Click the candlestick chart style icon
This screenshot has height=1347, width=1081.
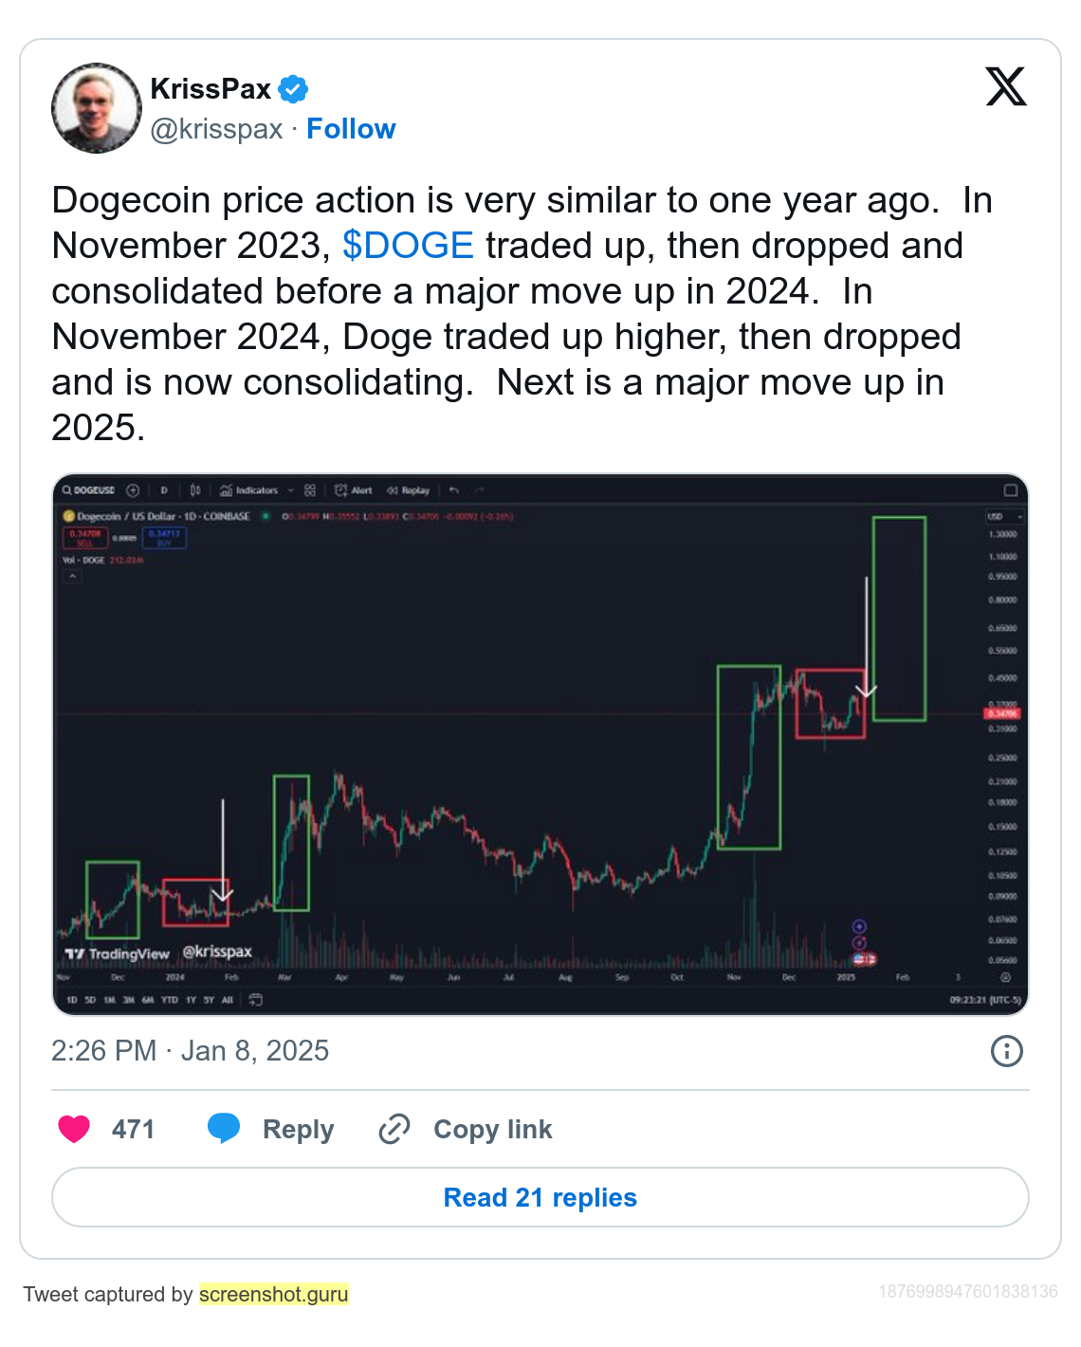point(195,490)
